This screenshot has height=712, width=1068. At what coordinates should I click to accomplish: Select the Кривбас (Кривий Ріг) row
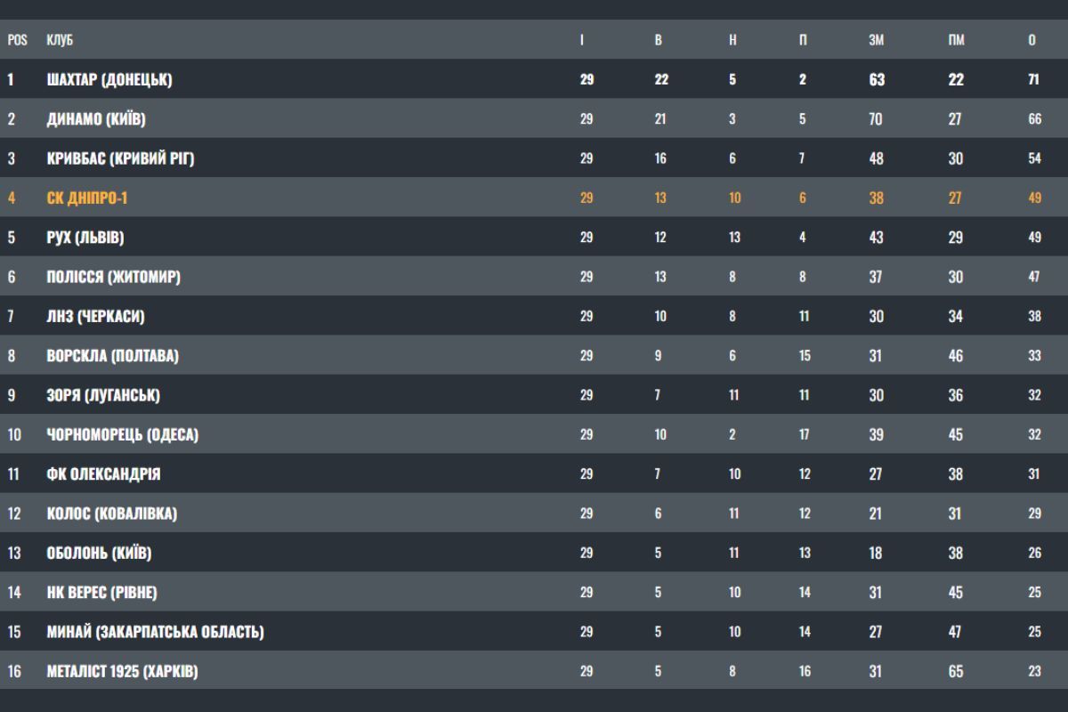[x=120, y=159]
